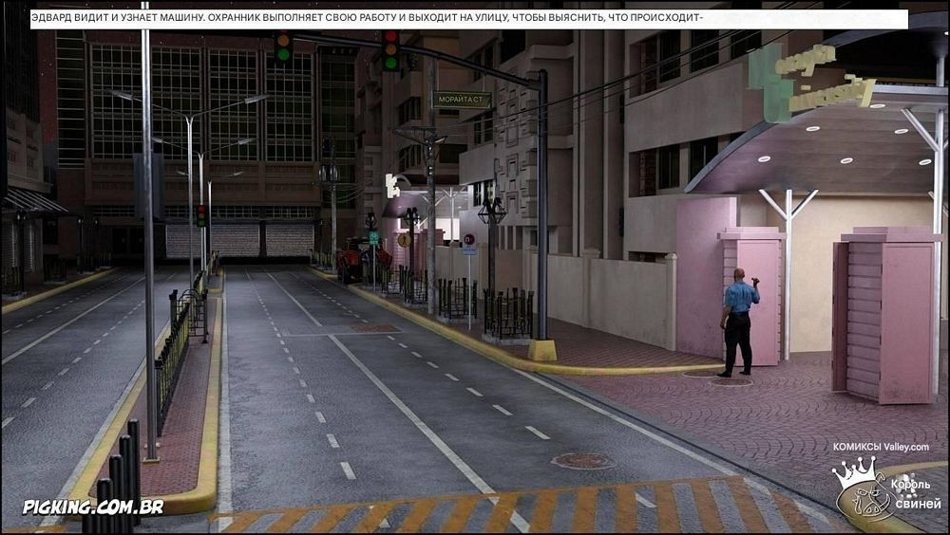Click the right overhead traffic light
This screenshot has width=950, height=535.
point(389,50)
